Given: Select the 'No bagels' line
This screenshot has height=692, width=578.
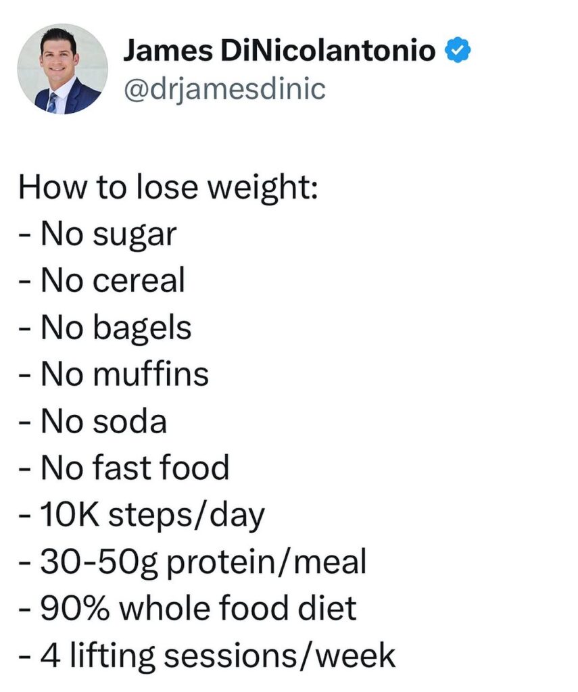Looking at the screenshot, I should [105, 328].
